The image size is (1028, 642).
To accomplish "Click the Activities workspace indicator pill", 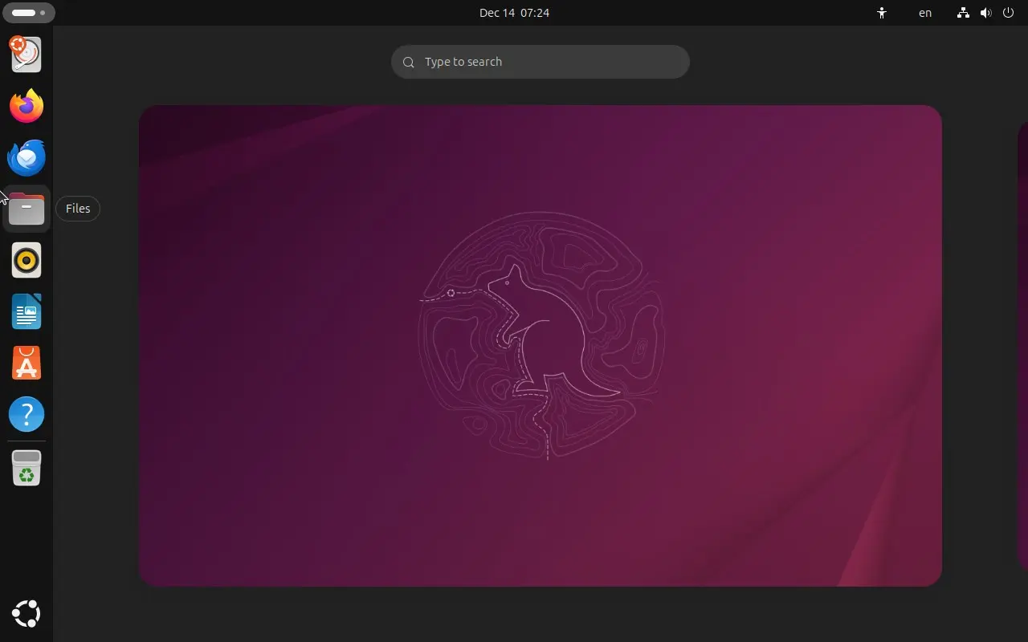I will [x=29, y=13].
